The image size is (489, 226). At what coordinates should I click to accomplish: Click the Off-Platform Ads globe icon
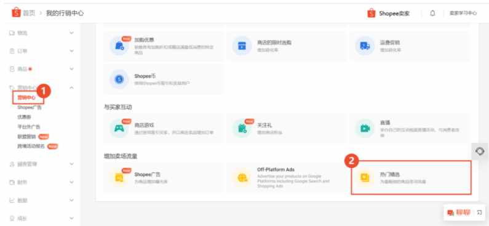(242, 177)
